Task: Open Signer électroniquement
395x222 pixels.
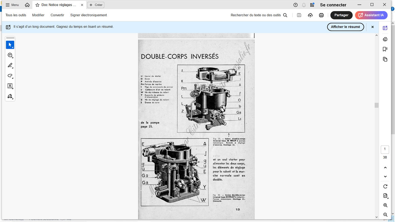Action: (89, 15)
